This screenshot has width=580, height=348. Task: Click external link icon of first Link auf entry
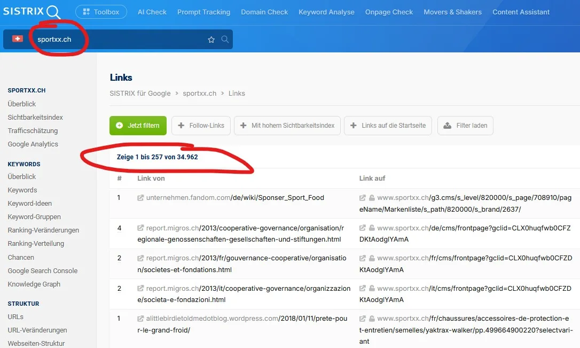363,198
